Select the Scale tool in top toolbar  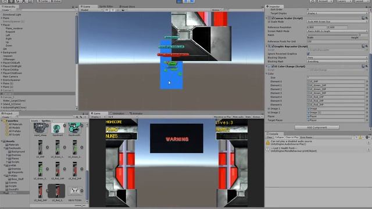click(24, 1)
